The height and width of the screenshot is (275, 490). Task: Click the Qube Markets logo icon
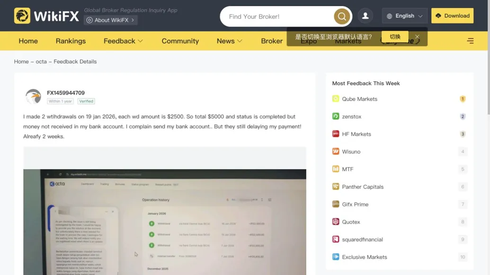point(336,99)
